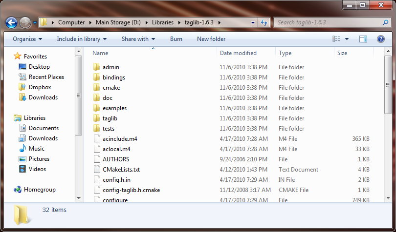Click the New folder button

(x=211, y=39)
